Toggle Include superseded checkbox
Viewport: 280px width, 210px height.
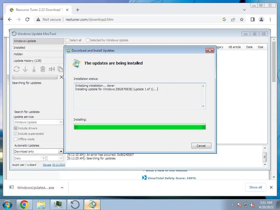pos(16,133)
